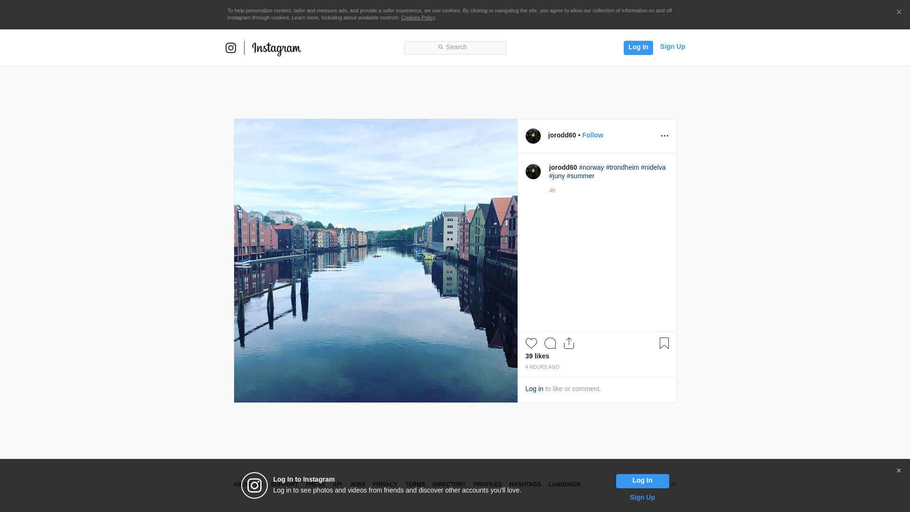Click the Trondheim river photo

(x=375, y=261)
